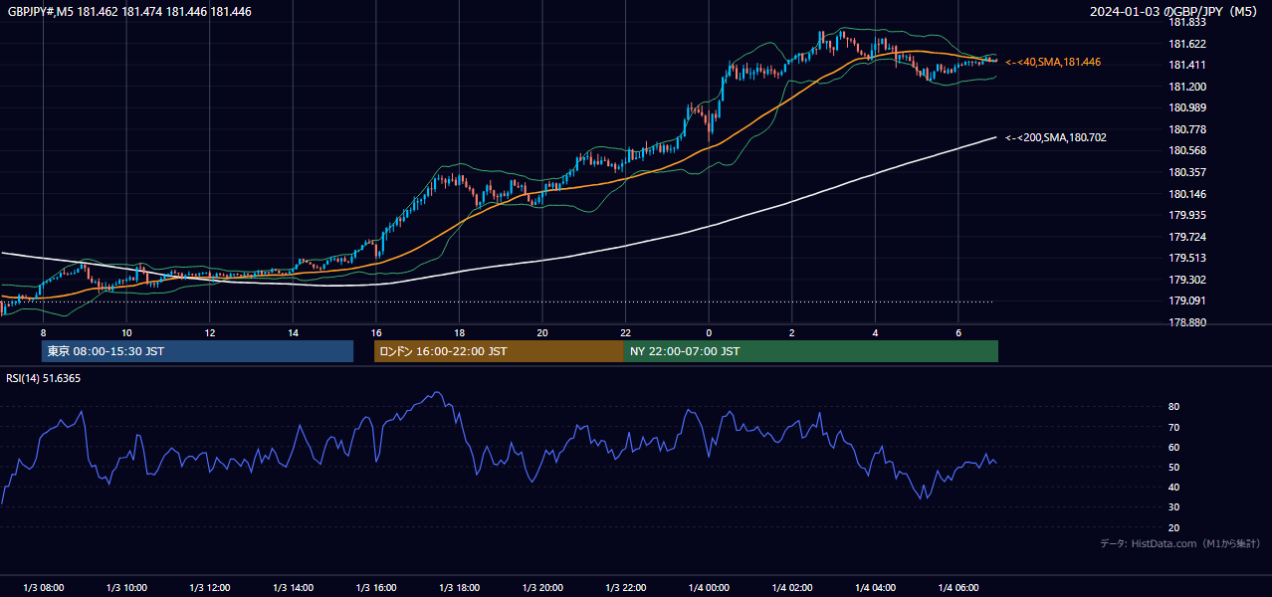Click the RSI axis value 80
1272x597 pixels.
pos(1173,407)
